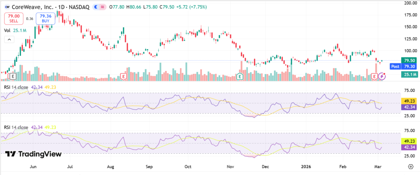The width and height of the screenshot is (420, 175).
Task: Click the earnings marker at the far left
Action: [x=13, y=76]
